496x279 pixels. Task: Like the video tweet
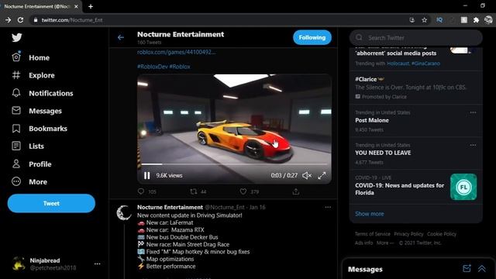pyautogui.click(x=243, y=191)
